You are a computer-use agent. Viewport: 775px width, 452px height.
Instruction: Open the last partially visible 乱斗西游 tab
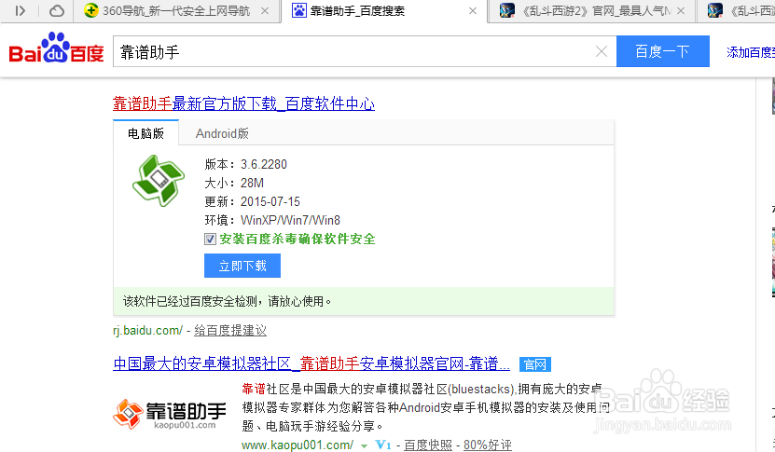coord(737,11)
